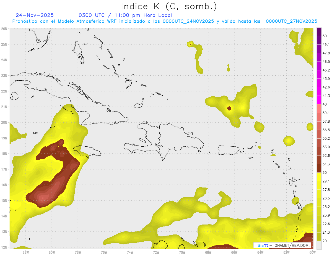Click the "0000UTC_24NOV2025" initialization timestamp
Screen dimensions: 332x256
coord(188,21)
